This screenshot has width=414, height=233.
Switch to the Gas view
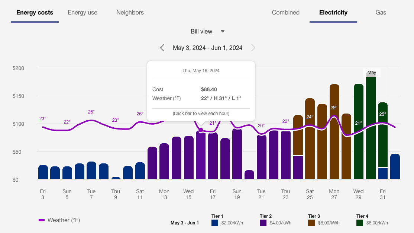pos(381,12)
